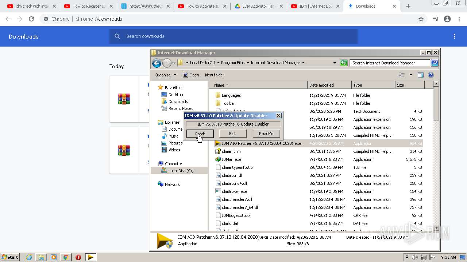
Task: Bookmark this page with the star icon
Action: click(421, 19)
